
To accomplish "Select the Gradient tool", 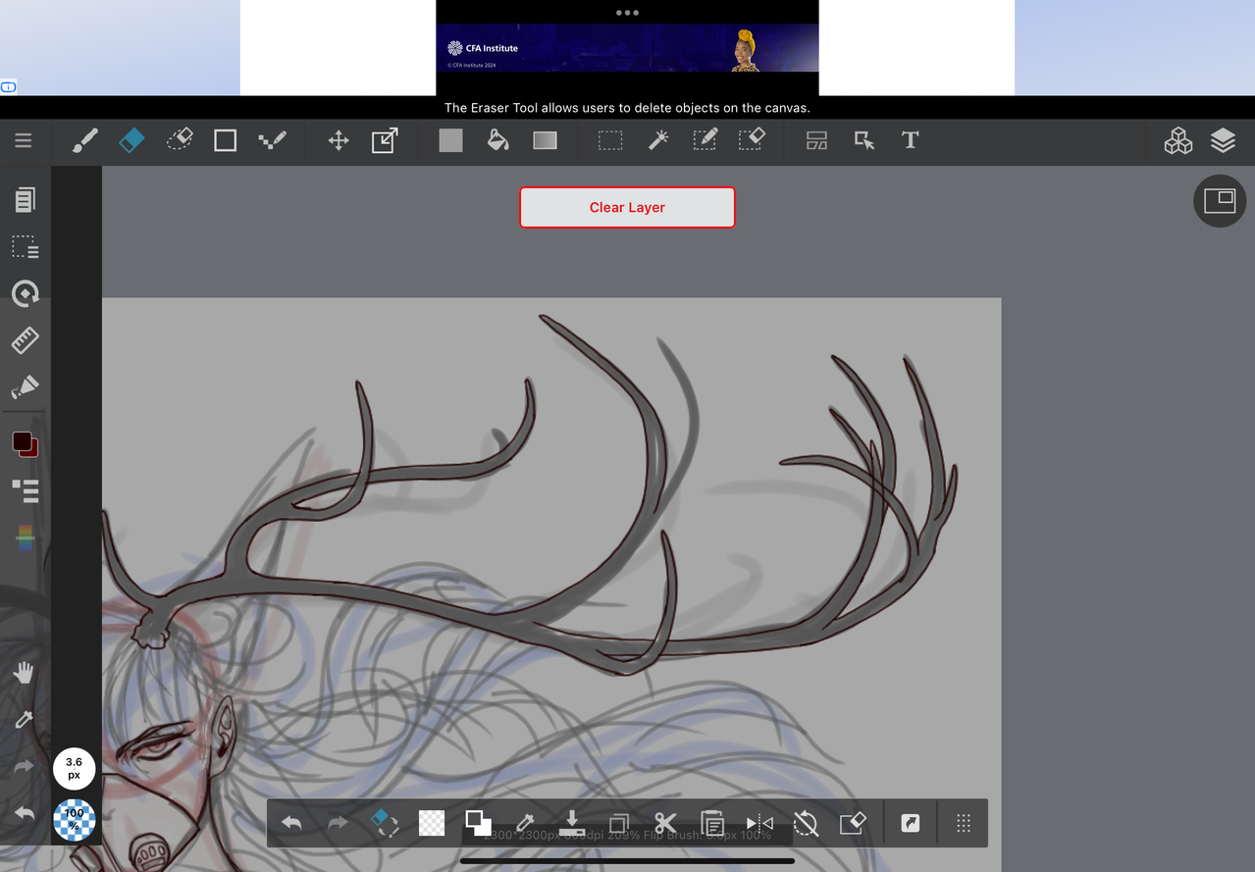I will tap(545, 141).
